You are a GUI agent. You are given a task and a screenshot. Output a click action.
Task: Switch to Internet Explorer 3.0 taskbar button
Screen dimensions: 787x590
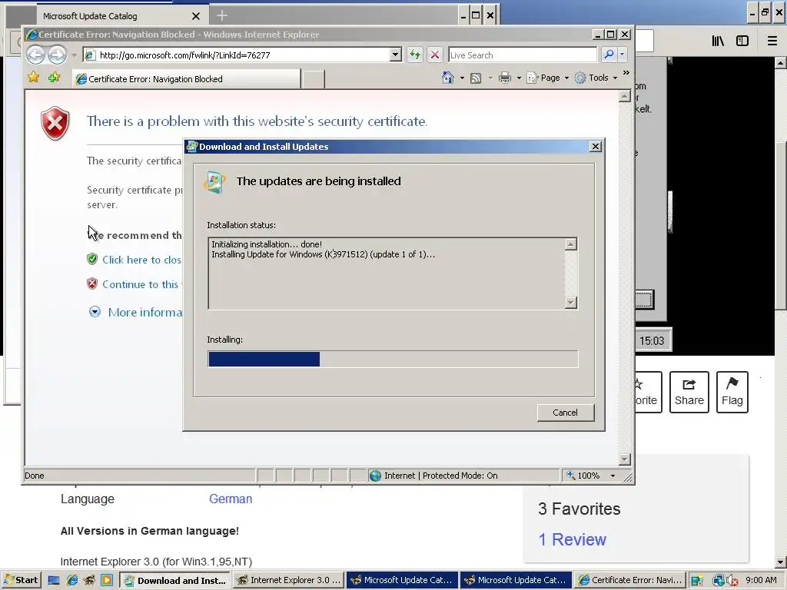[x=289, y=581]
